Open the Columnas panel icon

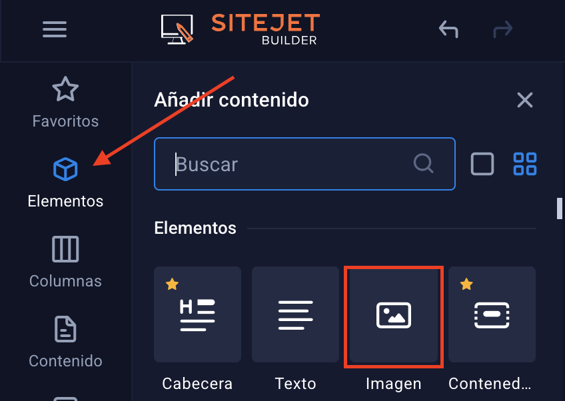(65, 249)
